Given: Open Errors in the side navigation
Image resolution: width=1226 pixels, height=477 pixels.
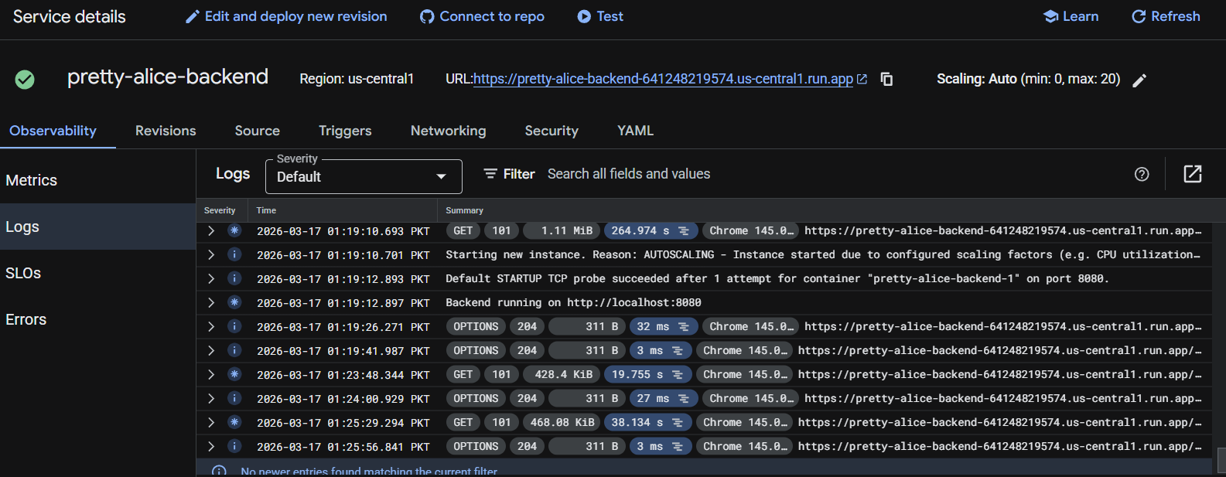Looking at the screenshot, I should click(97, 319).
